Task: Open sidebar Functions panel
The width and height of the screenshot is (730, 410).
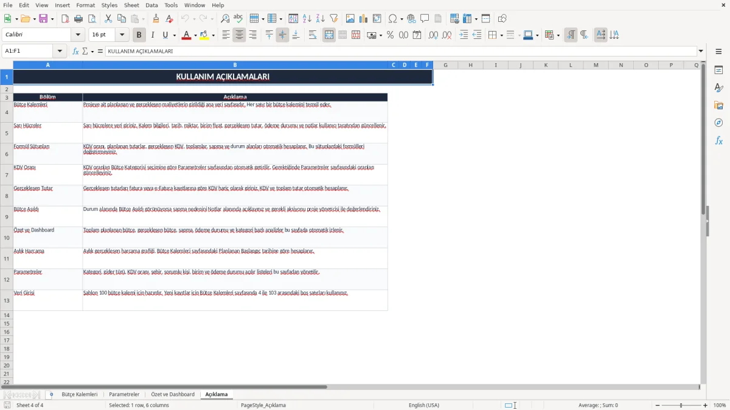Action: 718,141
